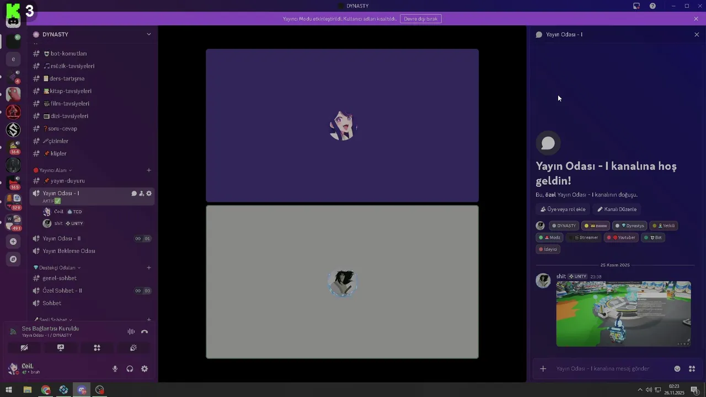Add channel to Destekçi Odaları category
The height and width of the screenshot is (397, 706).
[x=149, y=268]
